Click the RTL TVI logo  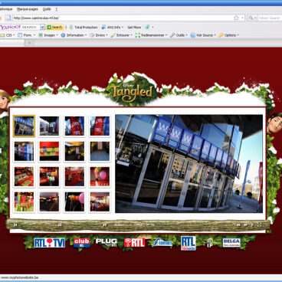50,243
